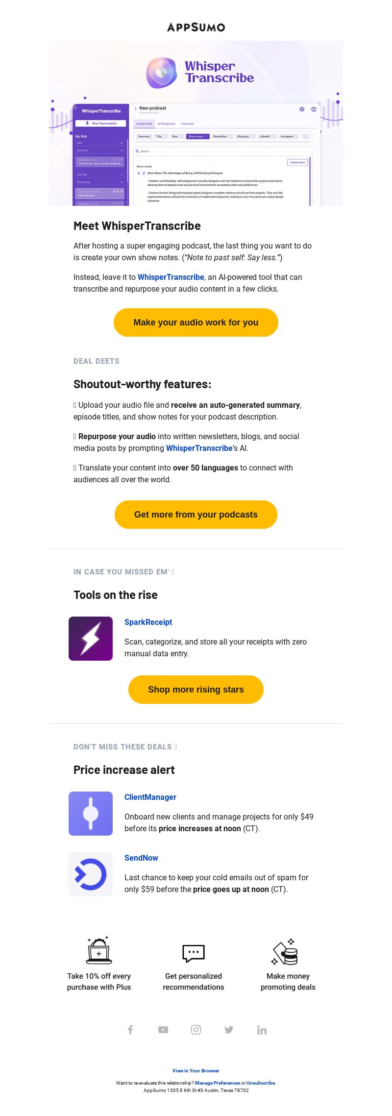Open the Instagram social icon
This screenshot has width=392, height=1116.
tap(196, 1030)
